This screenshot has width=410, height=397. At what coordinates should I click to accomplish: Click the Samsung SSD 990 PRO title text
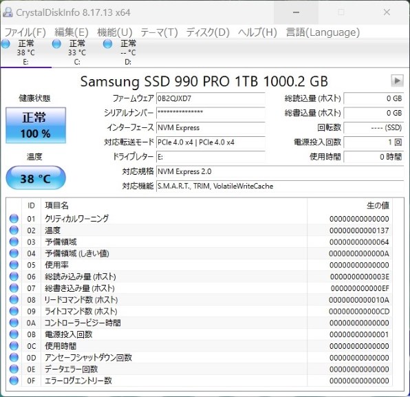click(204, 81)
